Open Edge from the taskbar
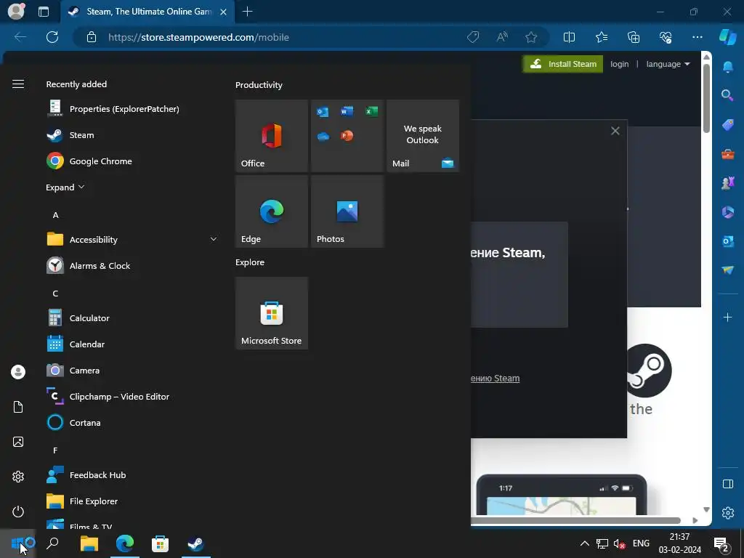 [125, 543]
